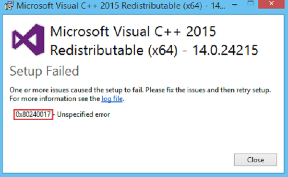288x177 pixels.
Task: Maximize the setup window
Action: 251,3
